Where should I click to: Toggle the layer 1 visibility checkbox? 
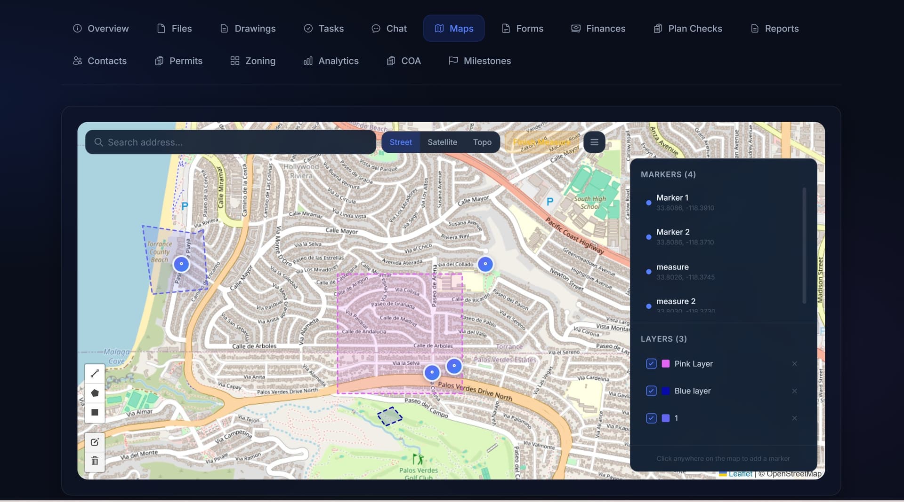pyautogui.click(x=651, y=418)
